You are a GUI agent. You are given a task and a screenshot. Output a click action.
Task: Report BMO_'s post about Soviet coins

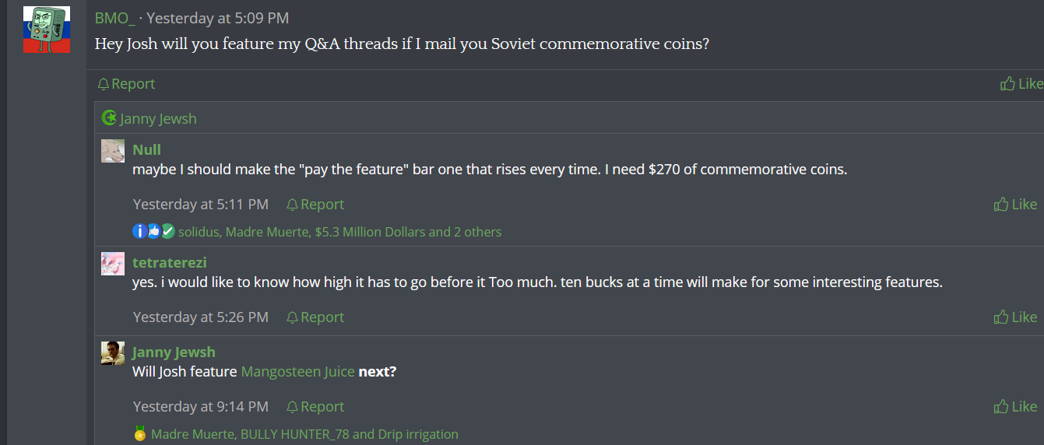[126, 84]
